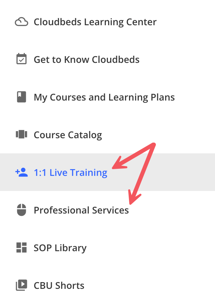The height and width of the screenshot is (306, 215).
Task: Open My Courses and Learning Plans
Action: point(104,98)
